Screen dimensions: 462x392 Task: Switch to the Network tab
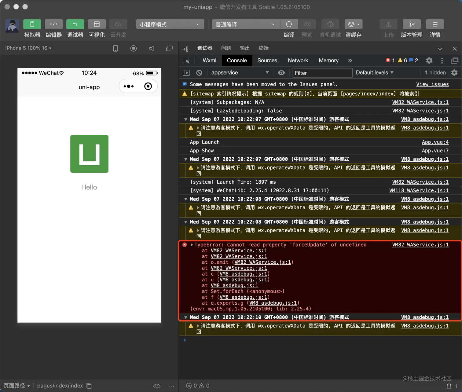298,60
